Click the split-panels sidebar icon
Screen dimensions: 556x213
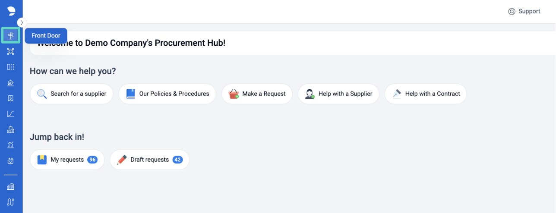pyautogui.click(x=11, y=67)
